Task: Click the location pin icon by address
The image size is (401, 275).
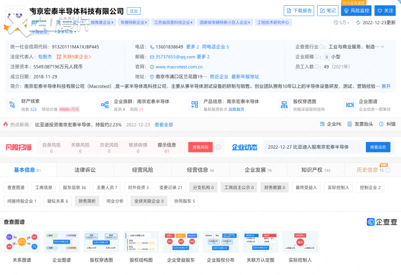Action: pyautogui.click(x=152, y=77)
